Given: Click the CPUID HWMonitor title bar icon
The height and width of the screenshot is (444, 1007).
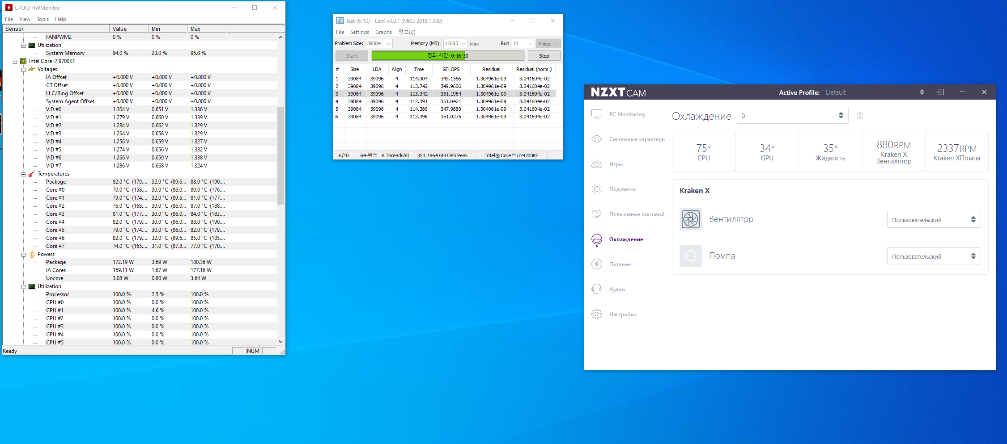Looking at the screenshot, I should click(x=9, y=8).
